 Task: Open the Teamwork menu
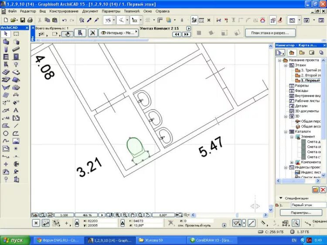pyautogui.click(x=132, y=11)
